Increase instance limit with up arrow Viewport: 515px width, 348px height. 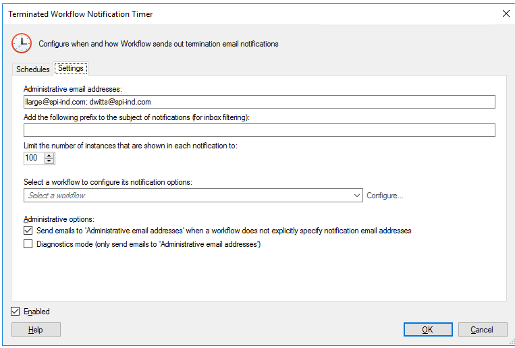(x=49, y=156)
